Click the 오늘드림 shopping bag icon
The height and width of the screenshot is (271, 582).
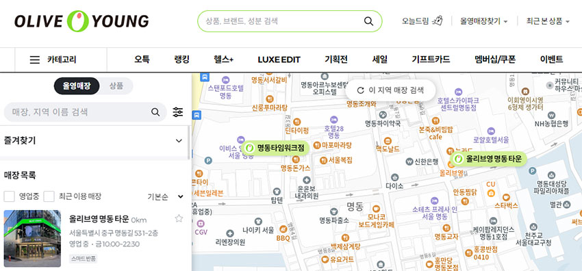coord(438,21)
